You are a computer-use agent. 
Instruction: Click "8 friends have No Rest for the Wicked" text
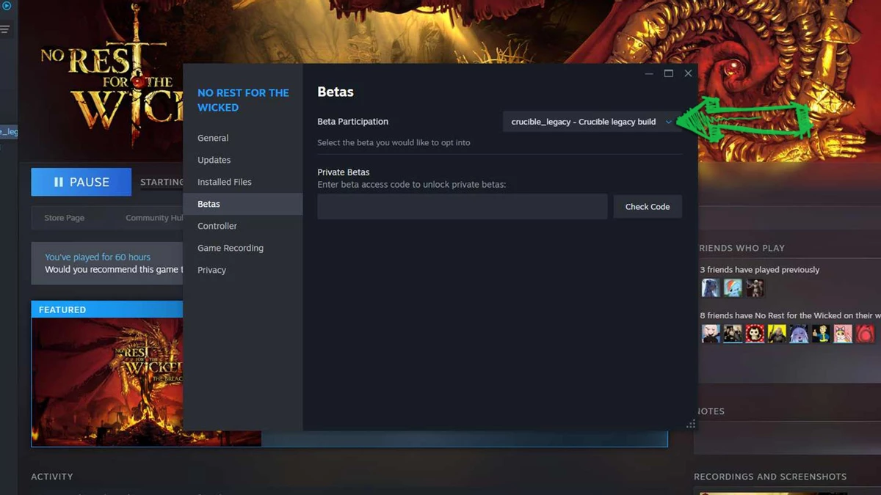pyautogui.click(x=790, y=315)
